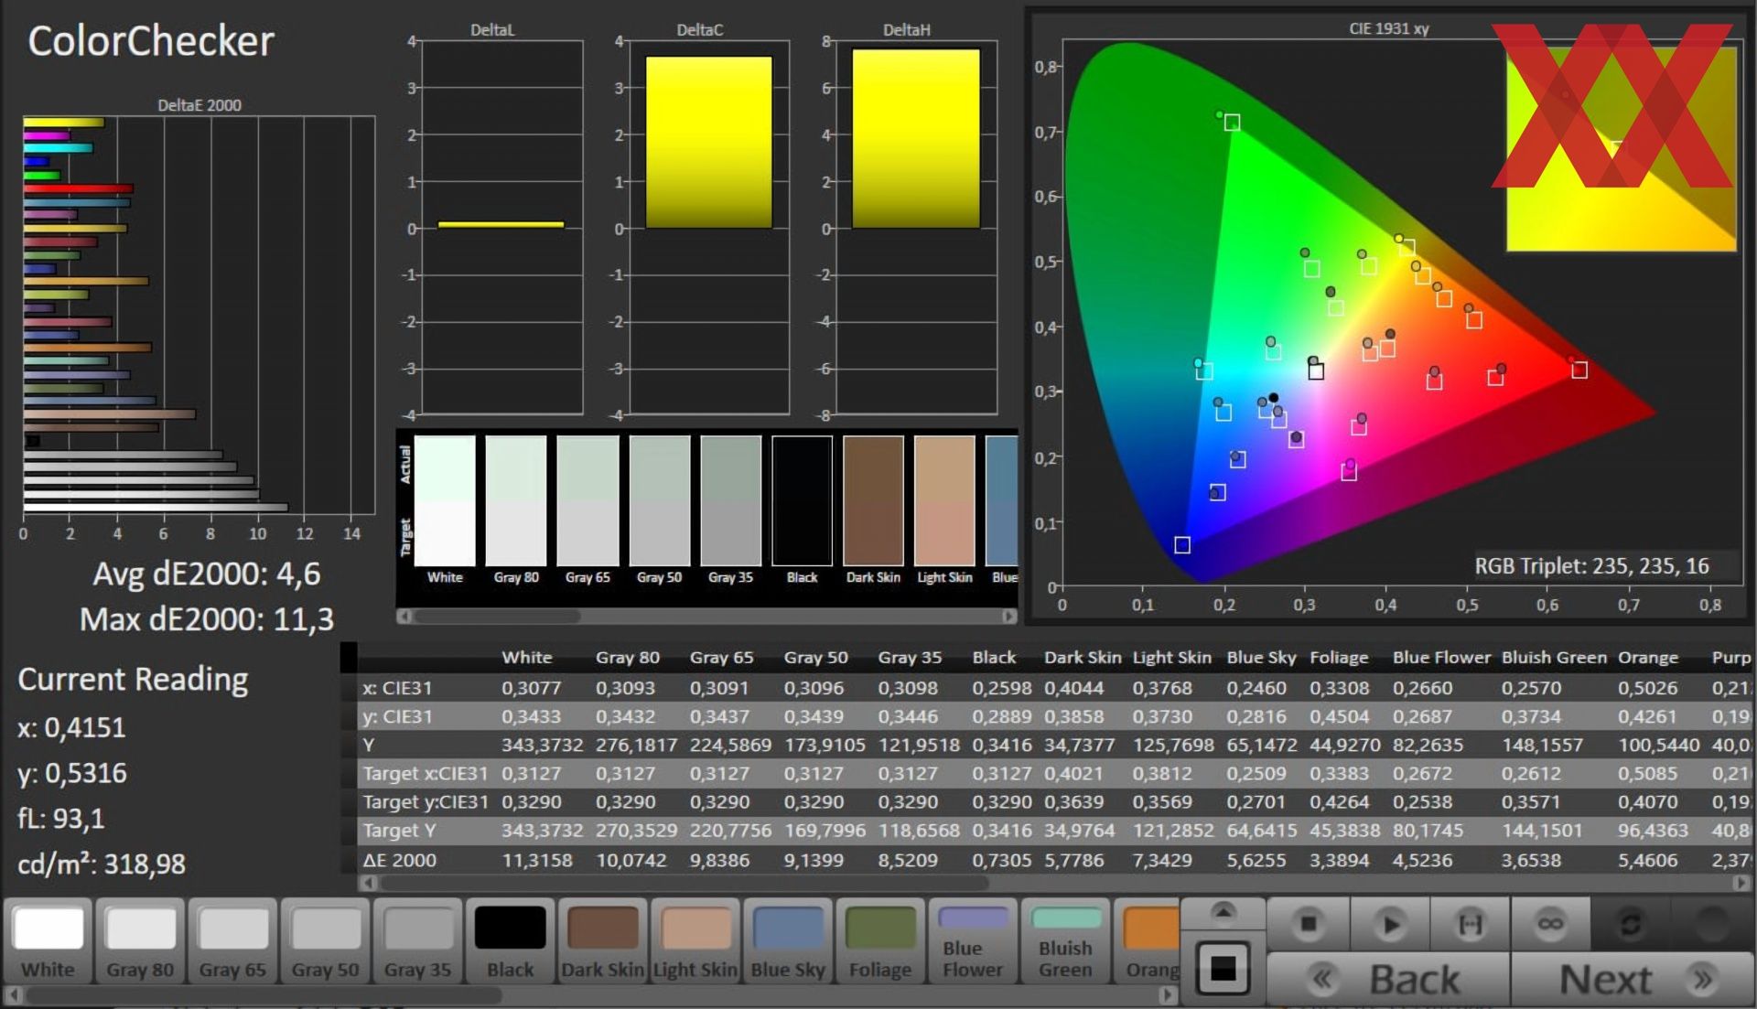
Task: Click the Light Skin actual/target swatch
Action: tap(944, 500)
